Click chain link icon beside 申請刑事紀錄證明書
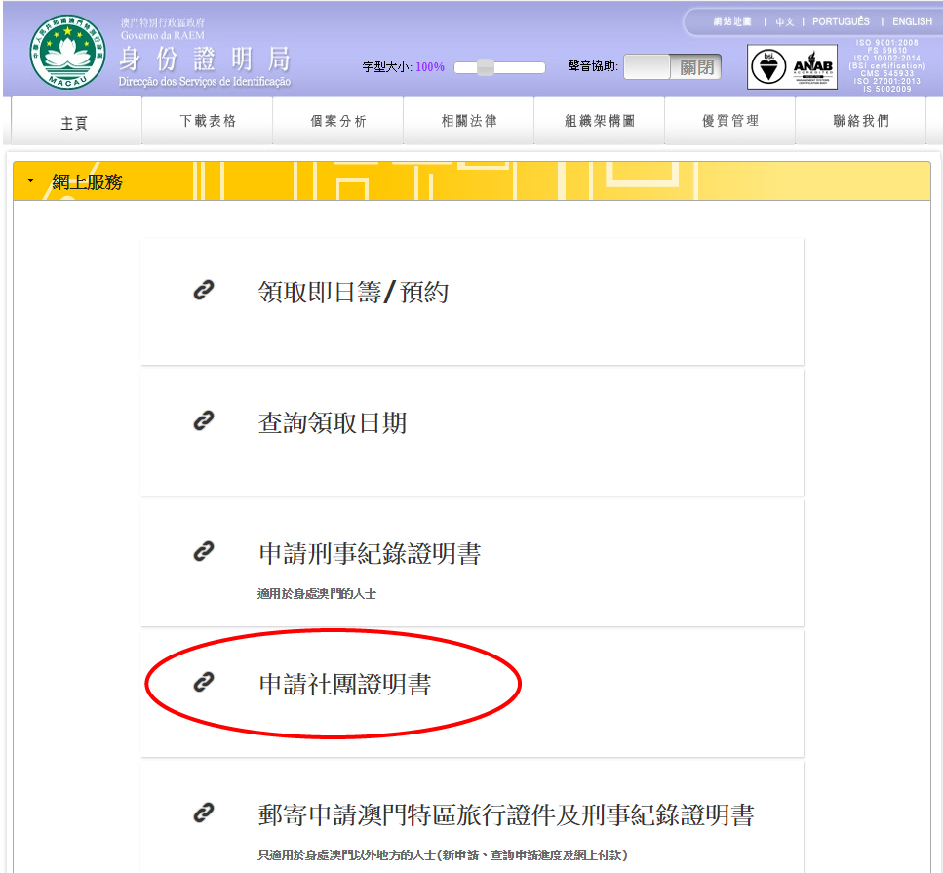Viewport: 943px width, 873px height. (x=203, y=552)
